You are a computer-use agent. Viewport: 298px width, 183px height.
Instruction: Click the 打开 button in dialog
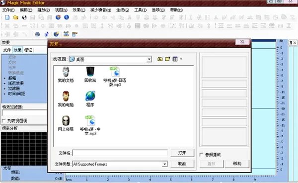point(182,153)
